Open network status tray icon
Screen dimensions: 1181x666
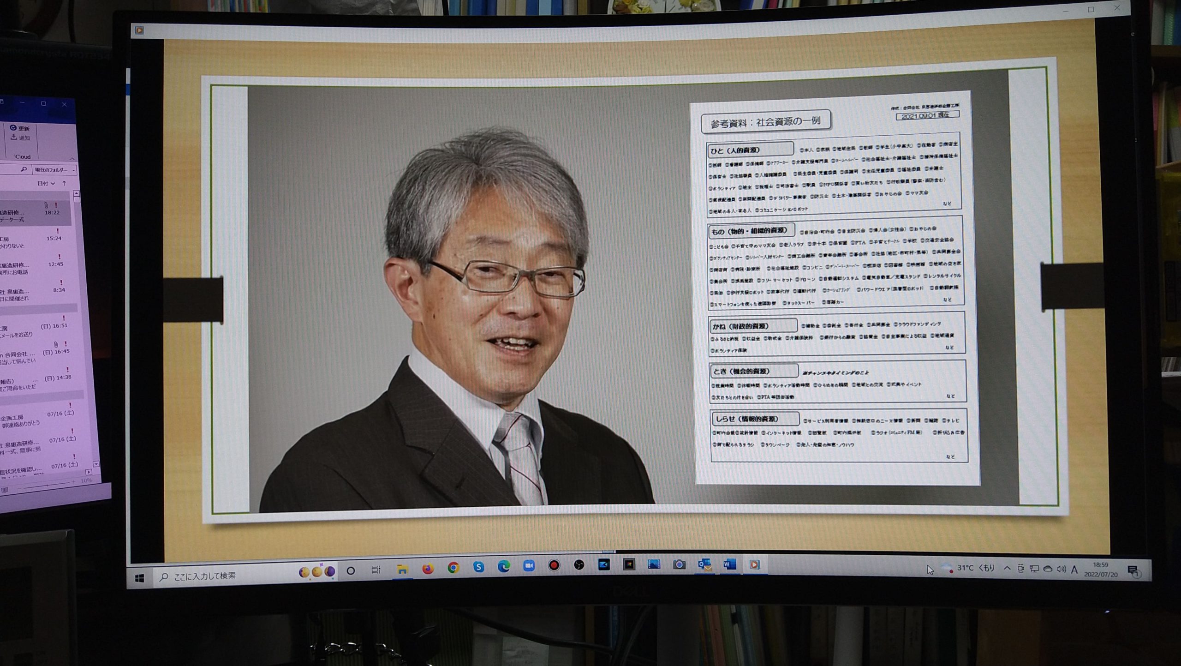pyautogui.click(x=1034, y=570)
